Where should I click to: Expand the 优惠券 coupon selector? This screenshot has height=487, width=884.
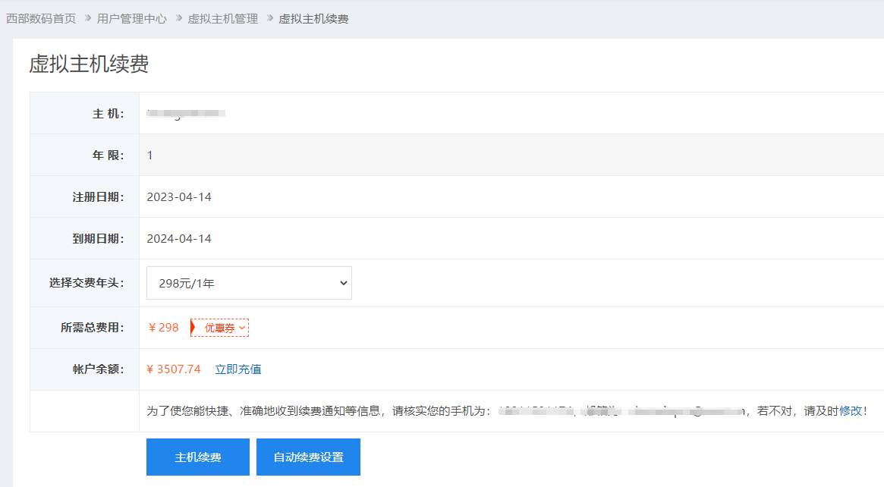pos(224,328)
